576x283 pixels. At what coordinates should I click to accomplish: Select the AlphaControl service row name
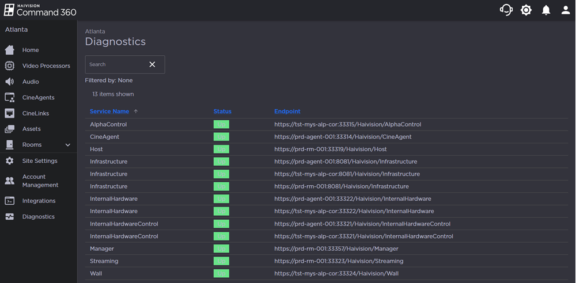pos(108,124)
